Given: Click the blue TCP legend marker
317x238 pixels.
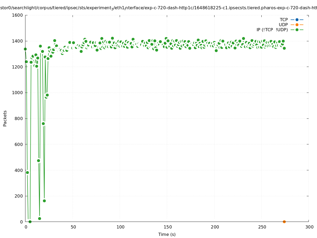Looking at the screenshot, I should 297,20.
